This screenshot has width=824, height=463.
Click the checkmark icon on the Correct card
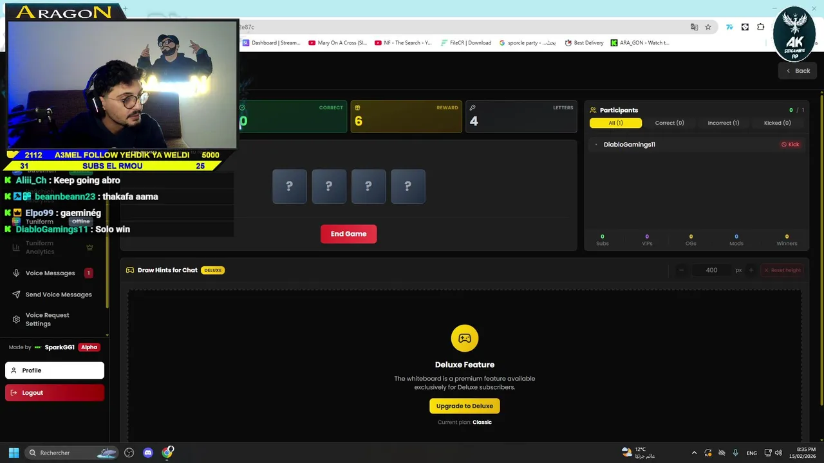(242, 107)
